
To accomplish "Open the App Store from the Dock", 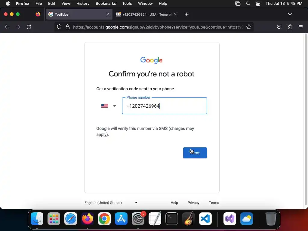I will click(121, 219).
